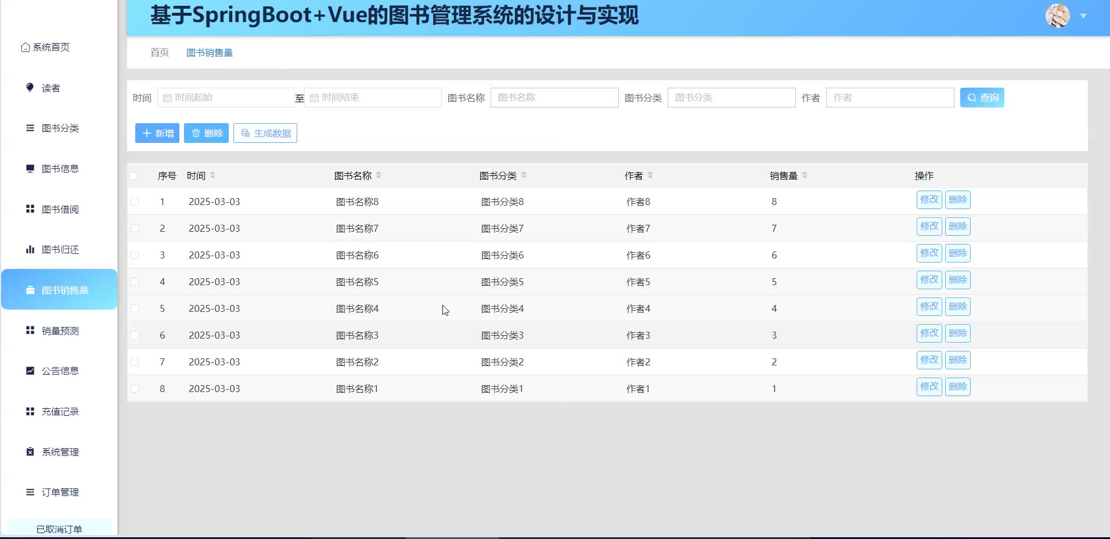This screenshot has height=539, width=1110.
Task: Click the user avatar in the header
Action: point(1058,16)
